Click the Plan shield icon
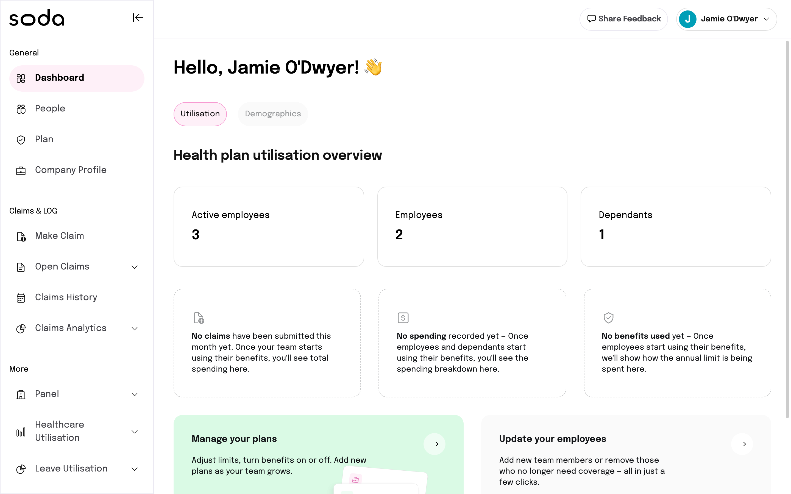 (x=21, y=140)
